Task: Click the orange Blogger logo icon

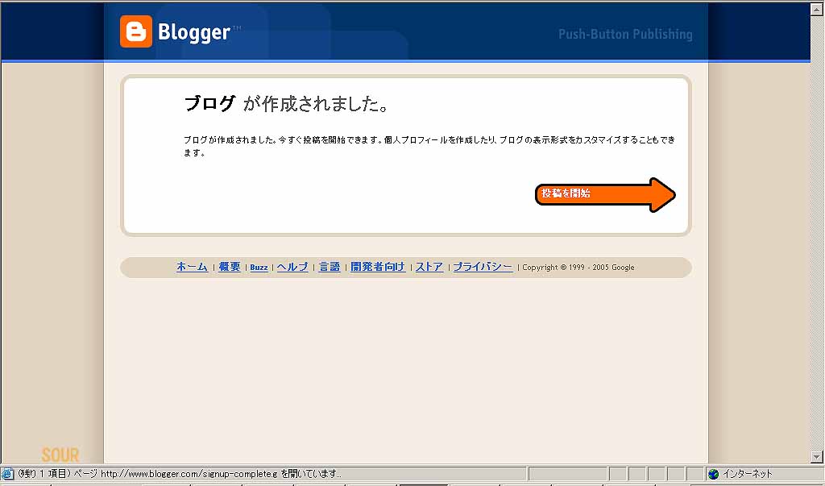Action: point(135,32)
